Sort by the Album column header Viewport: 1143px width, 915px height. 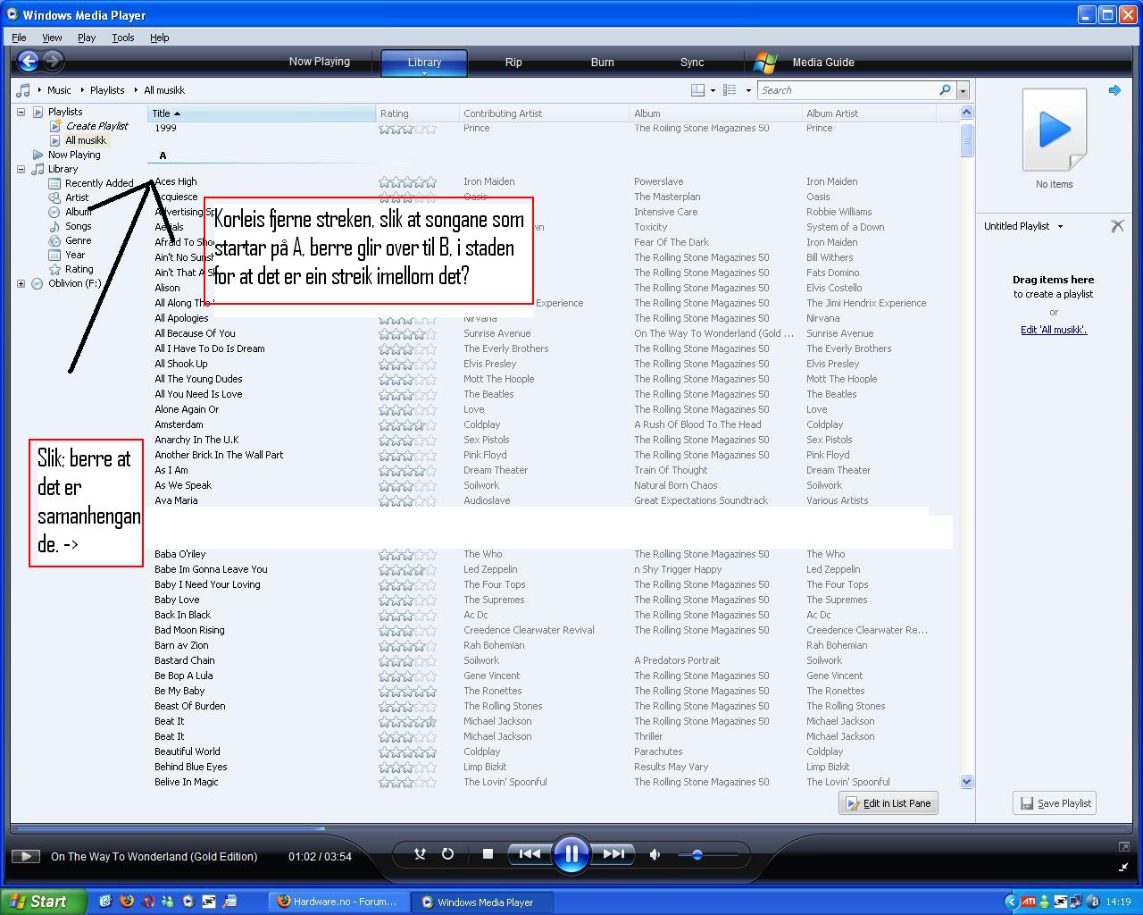[x=715, y=113]
